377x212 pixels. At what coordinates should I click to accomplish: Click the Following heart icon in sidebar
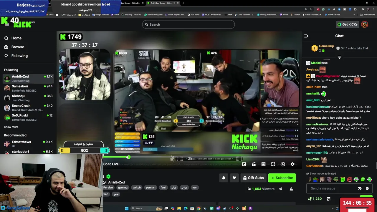click(6, 56)
